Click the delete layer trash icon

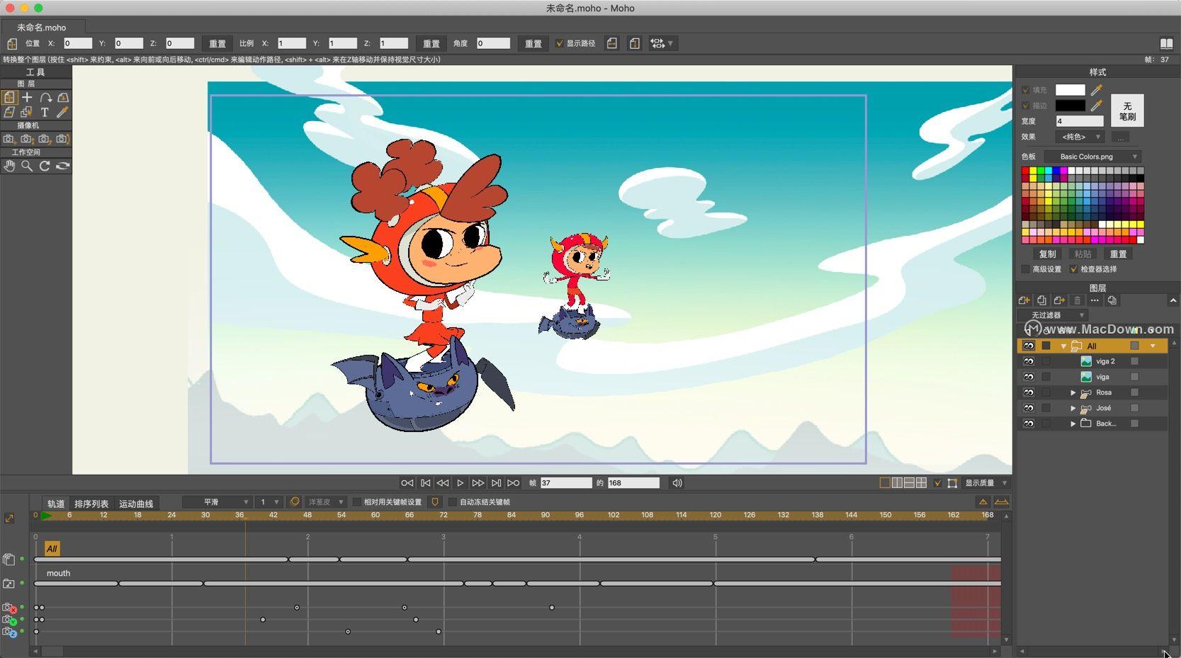[x=1077, y=300]
